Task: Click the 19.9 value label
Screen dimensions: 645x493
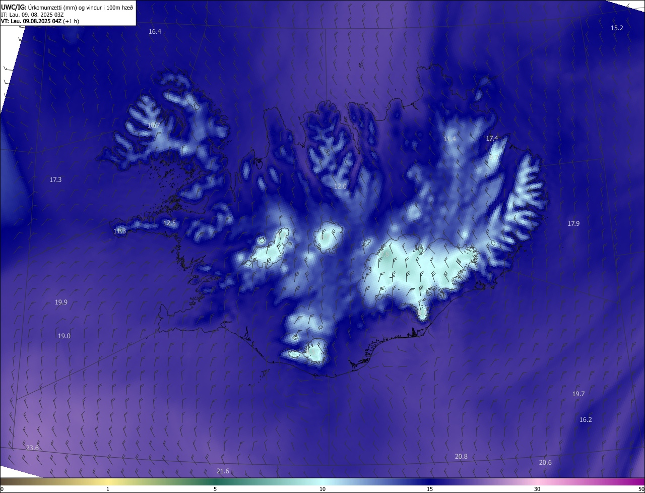Action: click(61, 302)
